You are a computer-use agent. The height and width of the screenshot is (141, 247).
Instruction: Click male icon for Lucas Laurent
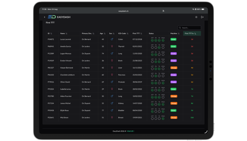click(112, 39)
